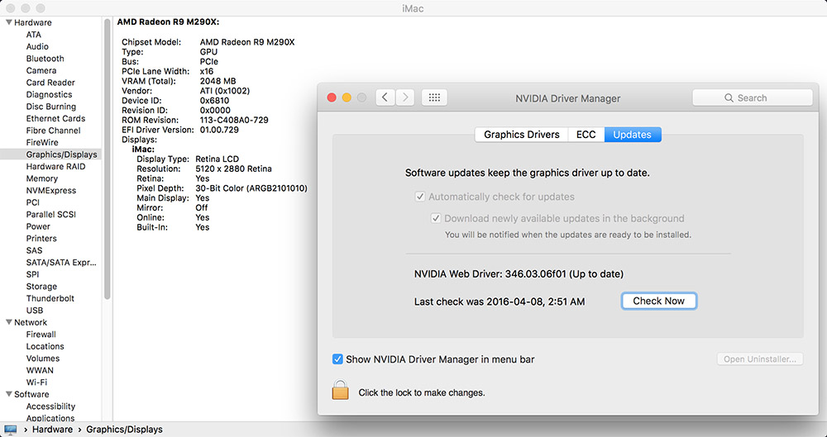
Task: Collapse the Network section
Action: coord(9,322)
